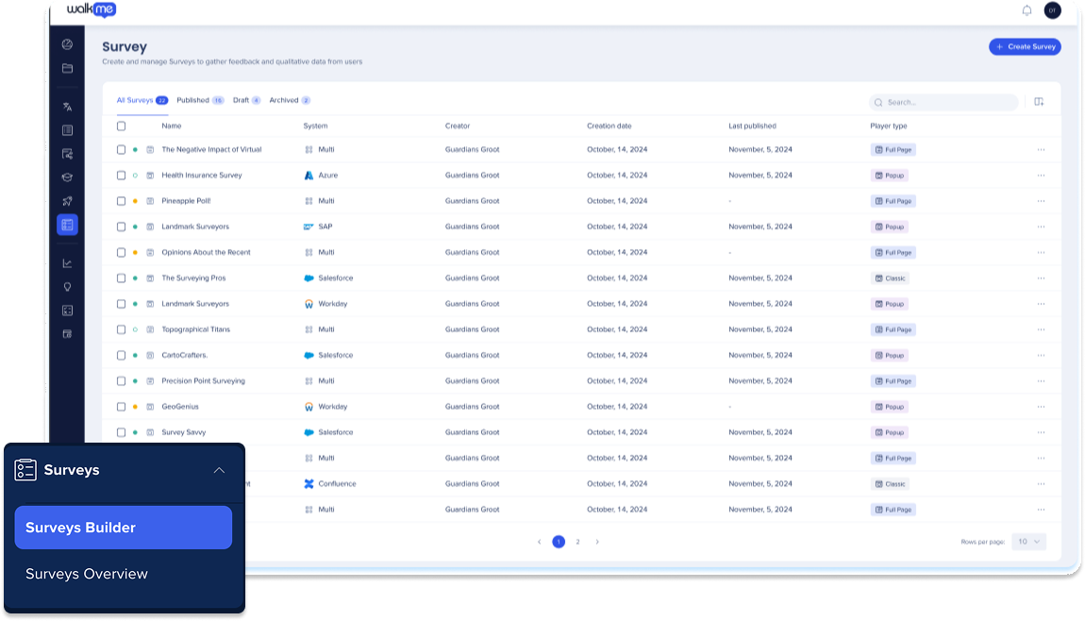1085x621 pixels.
Task: Open the rocket icon in sidebar
Action: [x=67, y=201]
